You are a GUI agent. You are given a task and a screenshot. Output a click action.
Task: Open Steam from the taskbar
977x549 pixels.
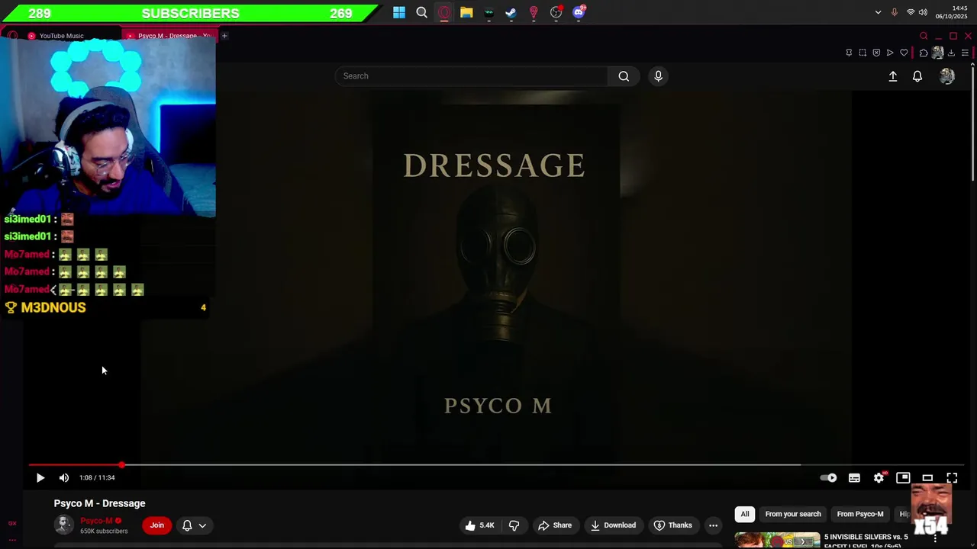tap(511, 12)
